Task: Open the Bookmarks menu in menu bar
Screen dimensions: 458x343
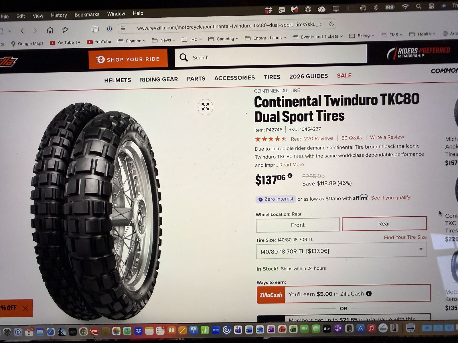Action: [87, 15]
